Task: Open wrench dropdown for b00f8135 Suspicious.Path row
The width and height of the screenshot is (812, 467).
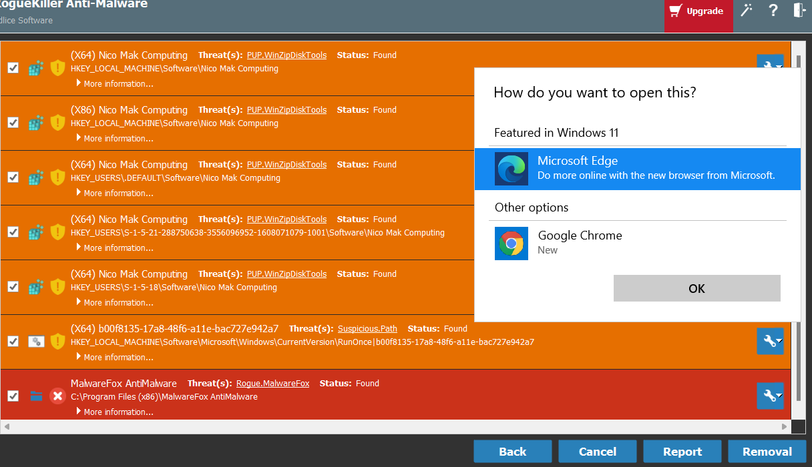Action: 770,341
